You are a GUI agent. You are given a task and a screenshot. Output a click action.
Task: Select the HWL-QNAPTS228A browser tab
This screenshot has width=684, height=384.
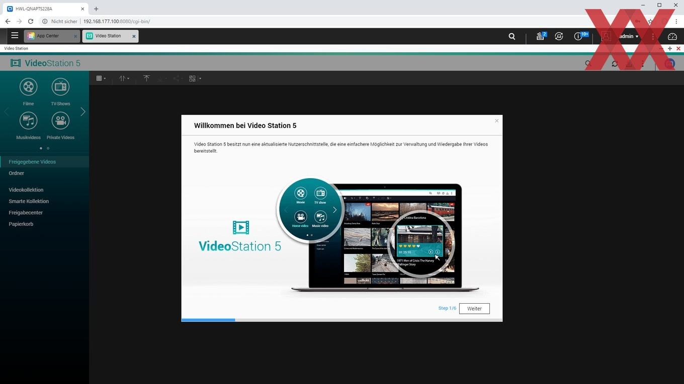coord(45,9)
